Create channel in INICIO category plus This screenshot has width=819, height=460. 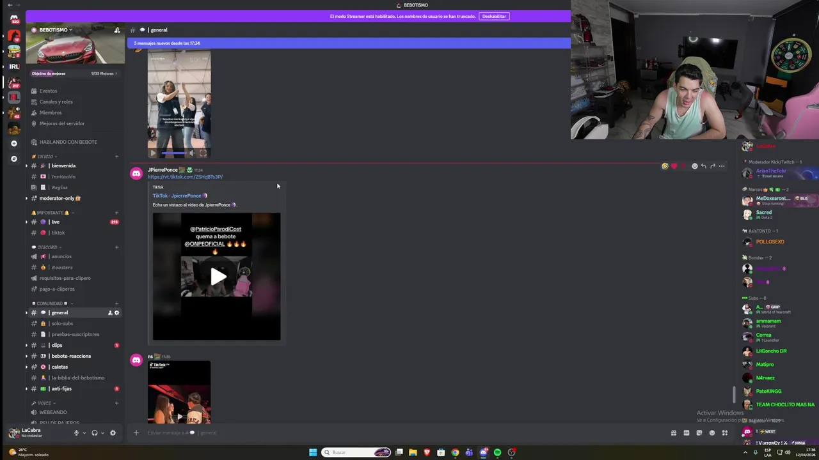point(116,157)
